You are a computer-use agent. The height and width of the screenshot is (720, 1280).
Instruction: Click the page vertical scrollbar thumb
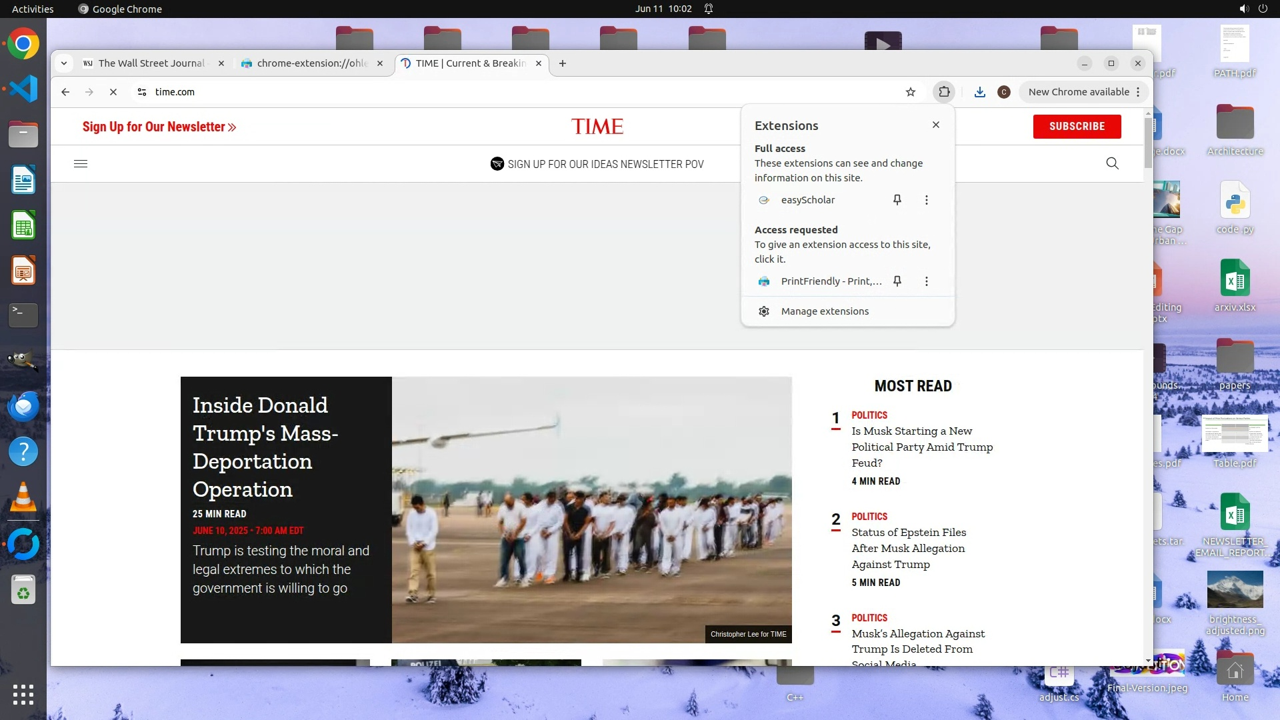click(x=1148, y=141)
